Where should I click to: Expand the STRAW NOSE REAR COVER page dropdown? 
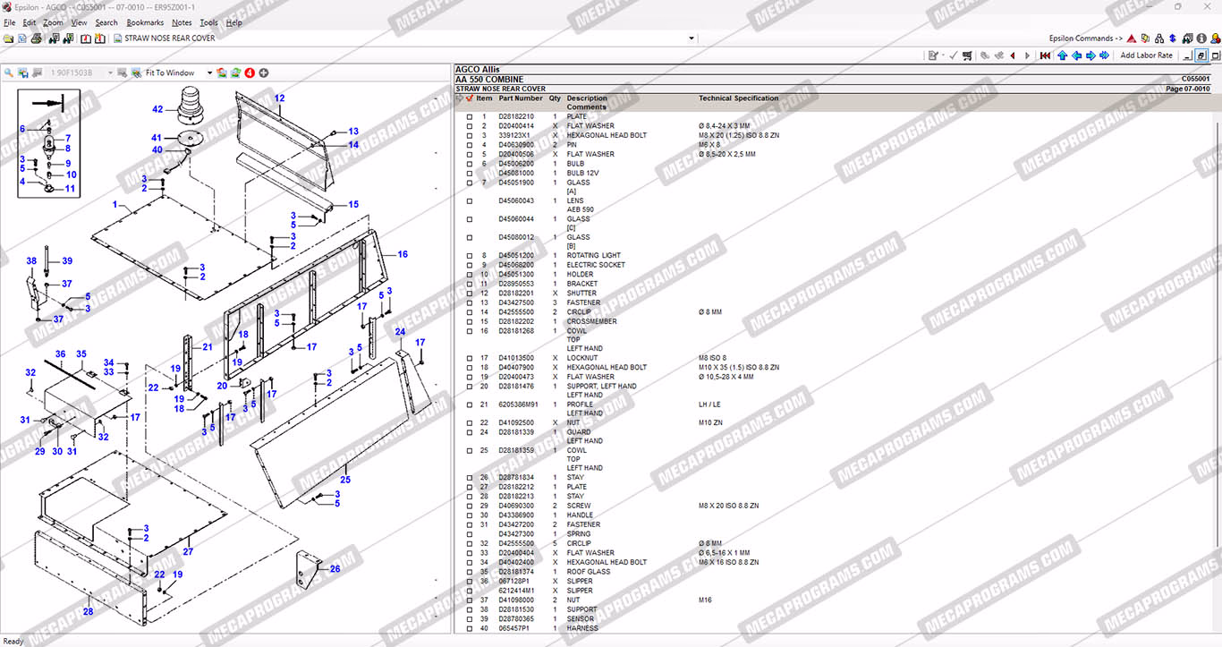[692, 38]
